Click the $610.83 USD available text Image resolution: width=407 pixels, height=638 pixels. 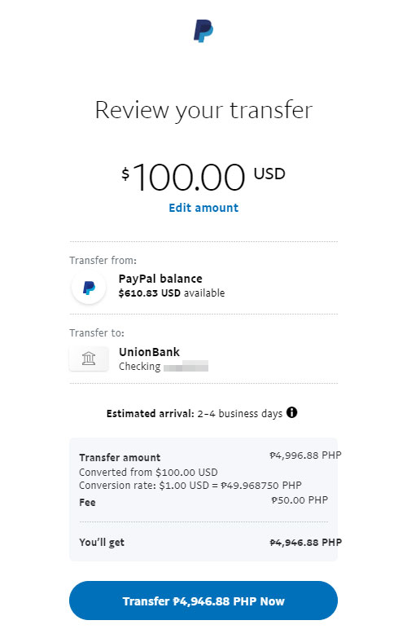171,293
